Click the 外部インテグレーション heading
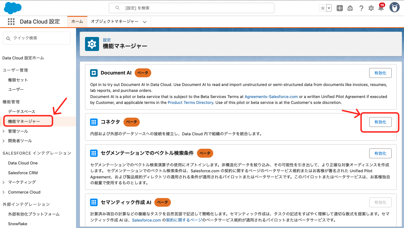Viewport: 404px width, 228px height. [x=26, y=204]
